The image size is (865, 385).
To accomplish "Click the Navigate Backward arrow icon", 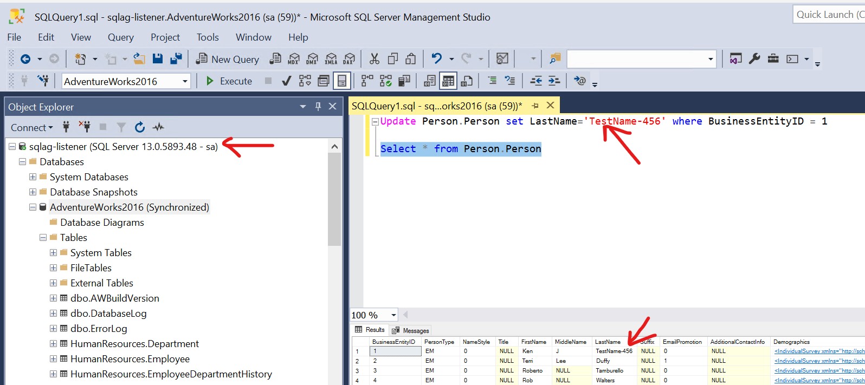I will [25, 59].
